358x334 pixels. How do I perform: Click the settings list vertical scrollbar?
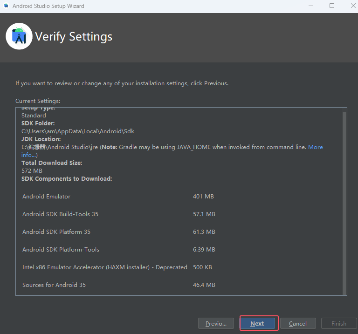(x=344, y=203)
